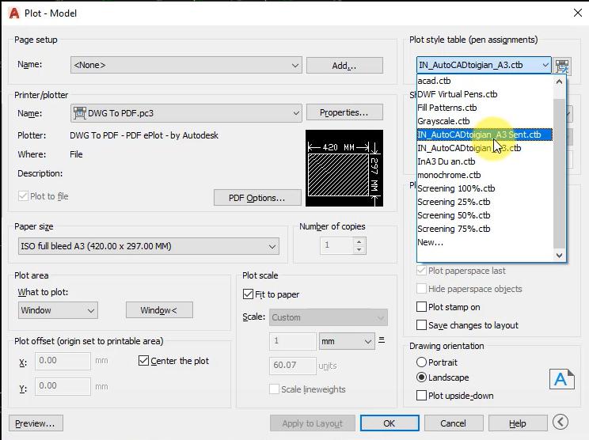Viewport: 589px width, 440px height.
Task: Select IN_AutoCADtoigian_A3.ctb in list
Action: pos(484,148)
